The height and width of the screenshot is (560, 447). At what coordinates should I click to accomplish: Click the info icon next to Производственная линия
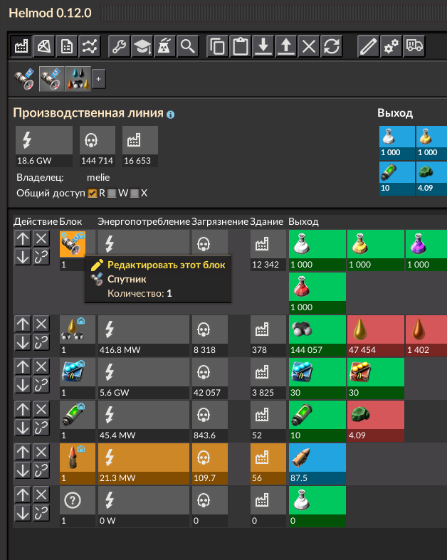tap(170, 115)
